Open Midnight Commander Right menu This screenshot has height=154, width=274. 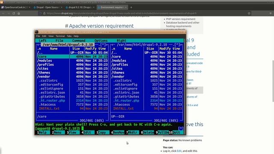pos(122,41)
